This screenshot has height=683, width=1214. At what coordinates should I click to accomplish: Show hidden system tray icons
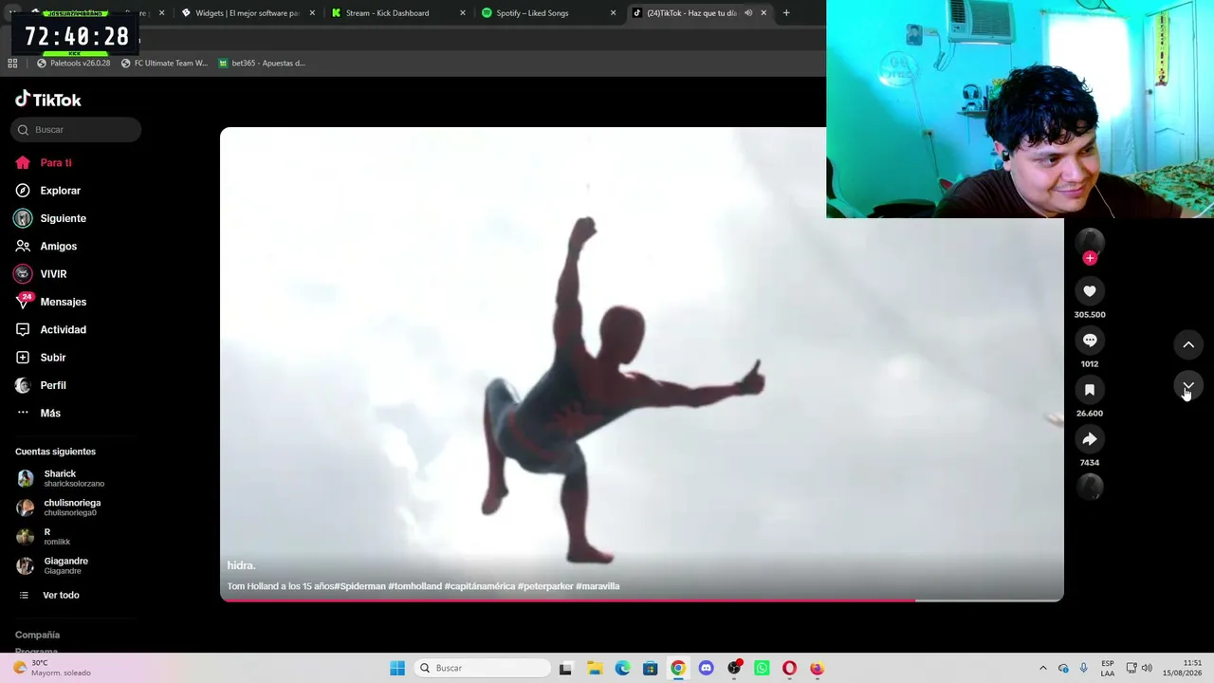click(1043, 668)
